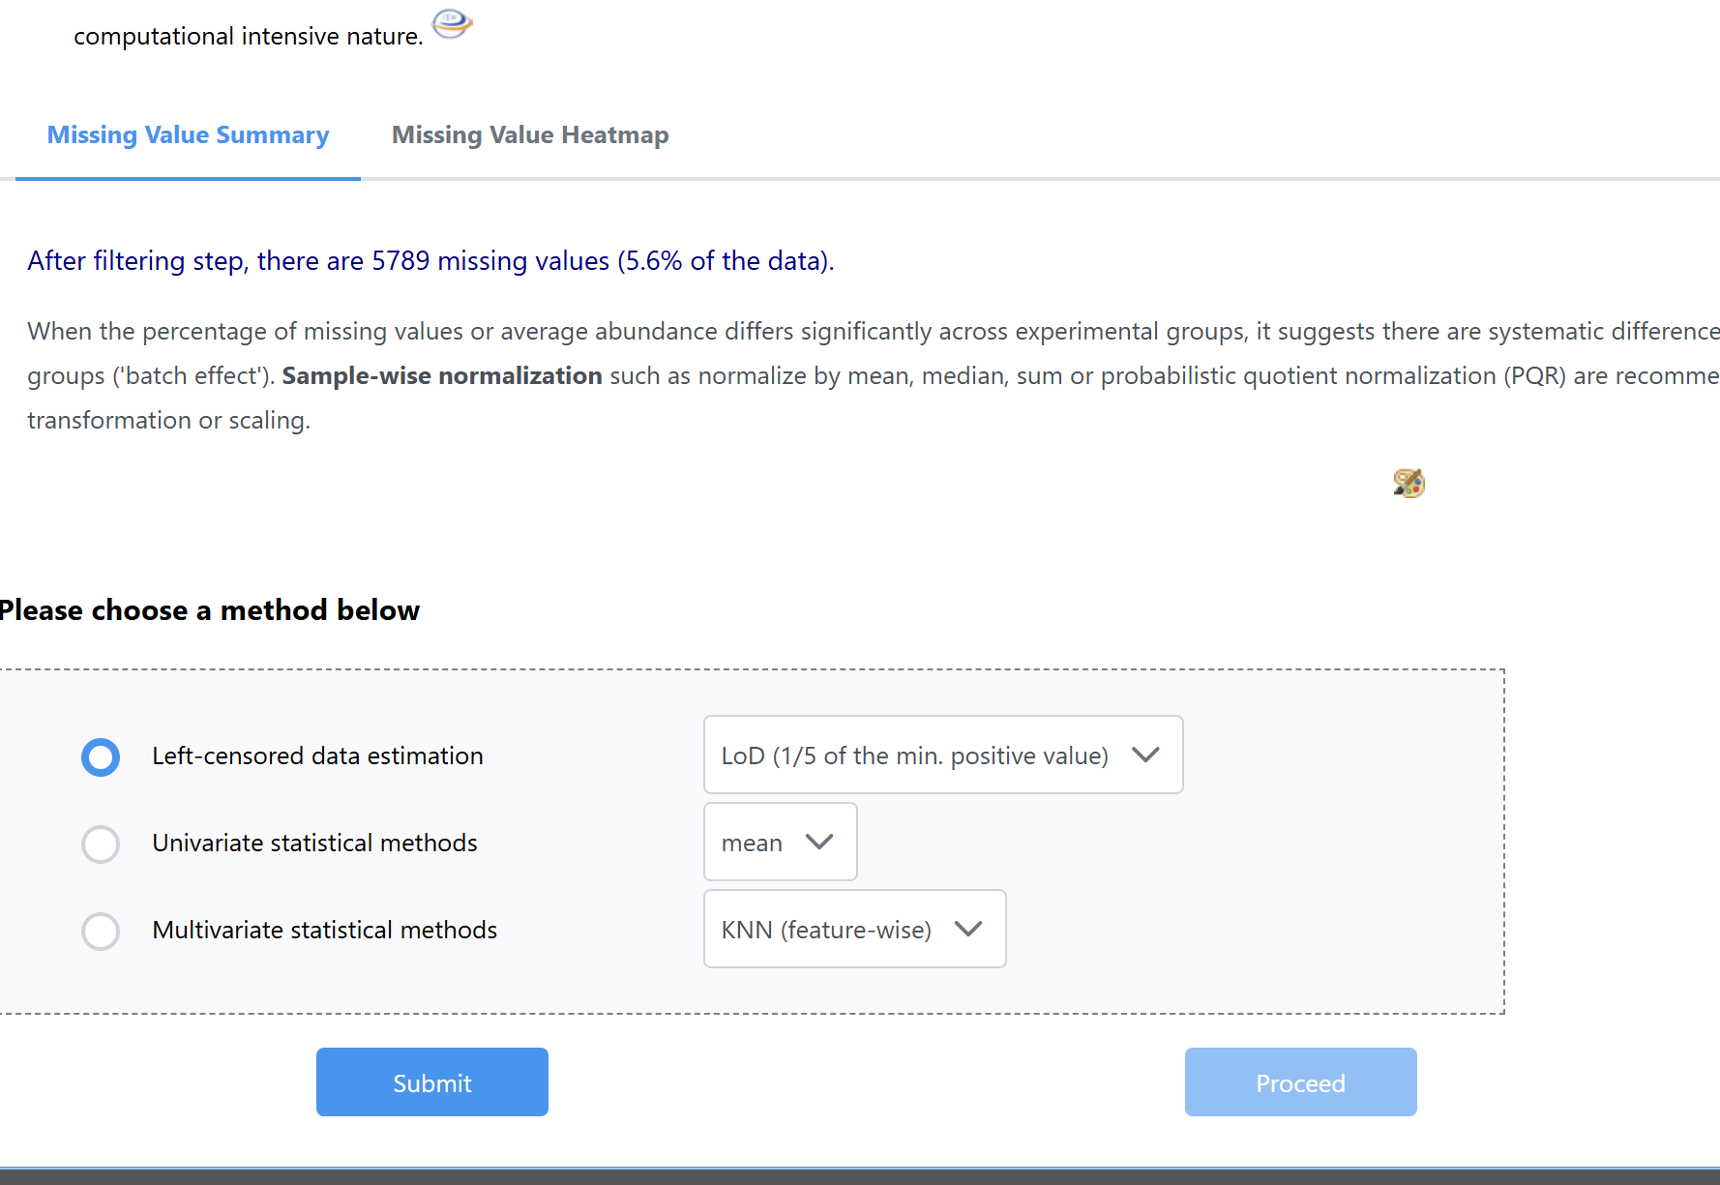Click the globe icon after "computational intensive nature"
The width and height of the screenshot is (1720, 1185).
point(451,22)
